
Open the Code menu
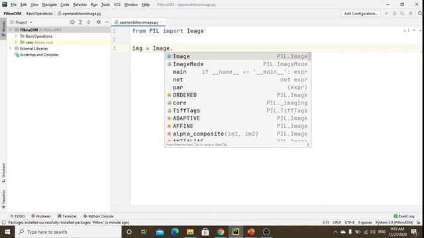tap(65, 5)
